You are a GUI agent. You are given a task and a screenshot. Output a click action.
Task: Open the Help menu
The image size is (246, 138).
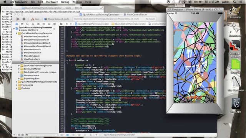tap(88, 2)
